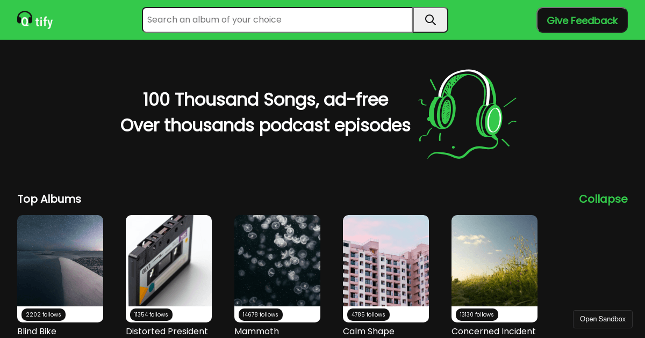This screenshot has height=338, width=645.
Task: Open the Concerned Incident grass cover
Action: (x=494, y=261)
